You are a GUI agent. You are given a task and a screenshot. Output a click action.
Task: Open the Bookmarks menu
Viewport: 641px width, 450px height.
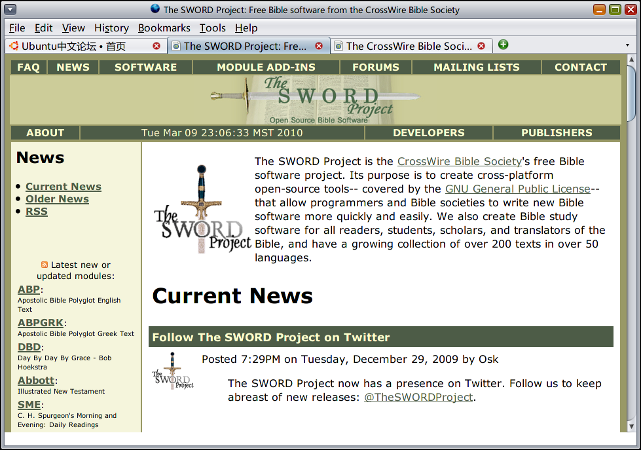coord(164,28)
